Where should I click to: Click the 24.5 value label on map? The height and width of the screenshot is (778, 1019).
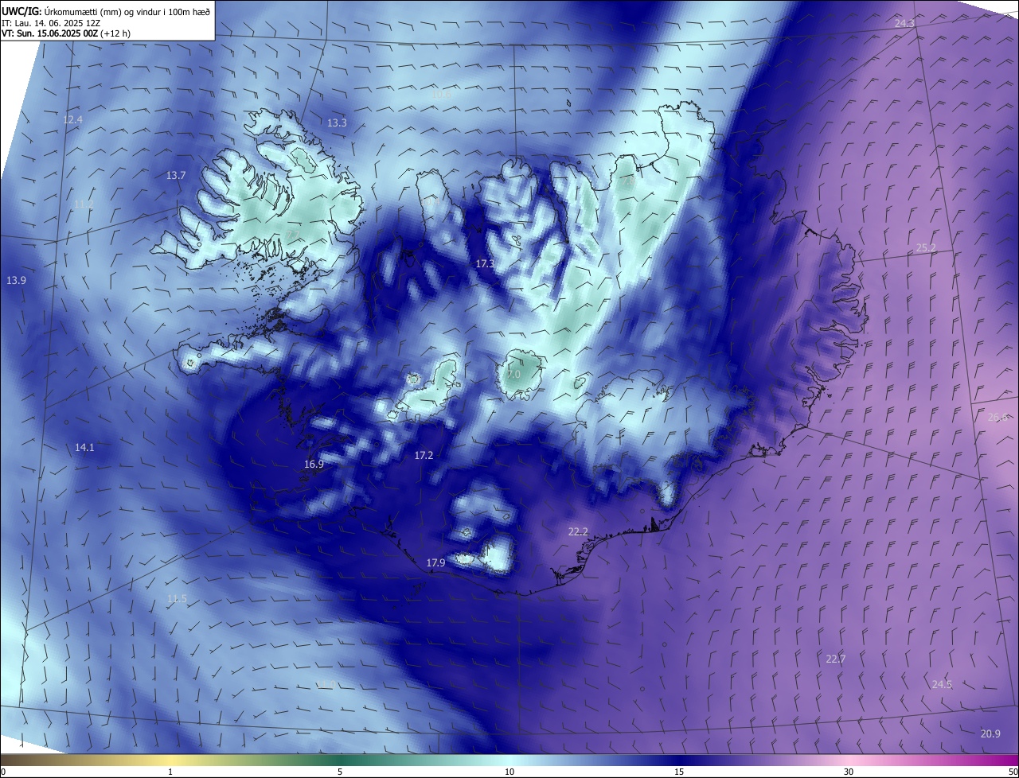click(x=942, y=684)
